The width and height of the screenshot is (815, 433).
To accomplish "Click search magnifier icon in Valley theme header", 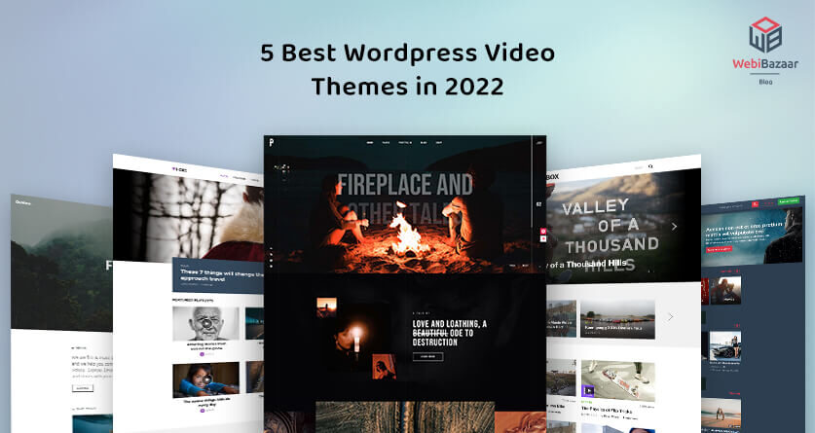I will click(x=650, y=166).
